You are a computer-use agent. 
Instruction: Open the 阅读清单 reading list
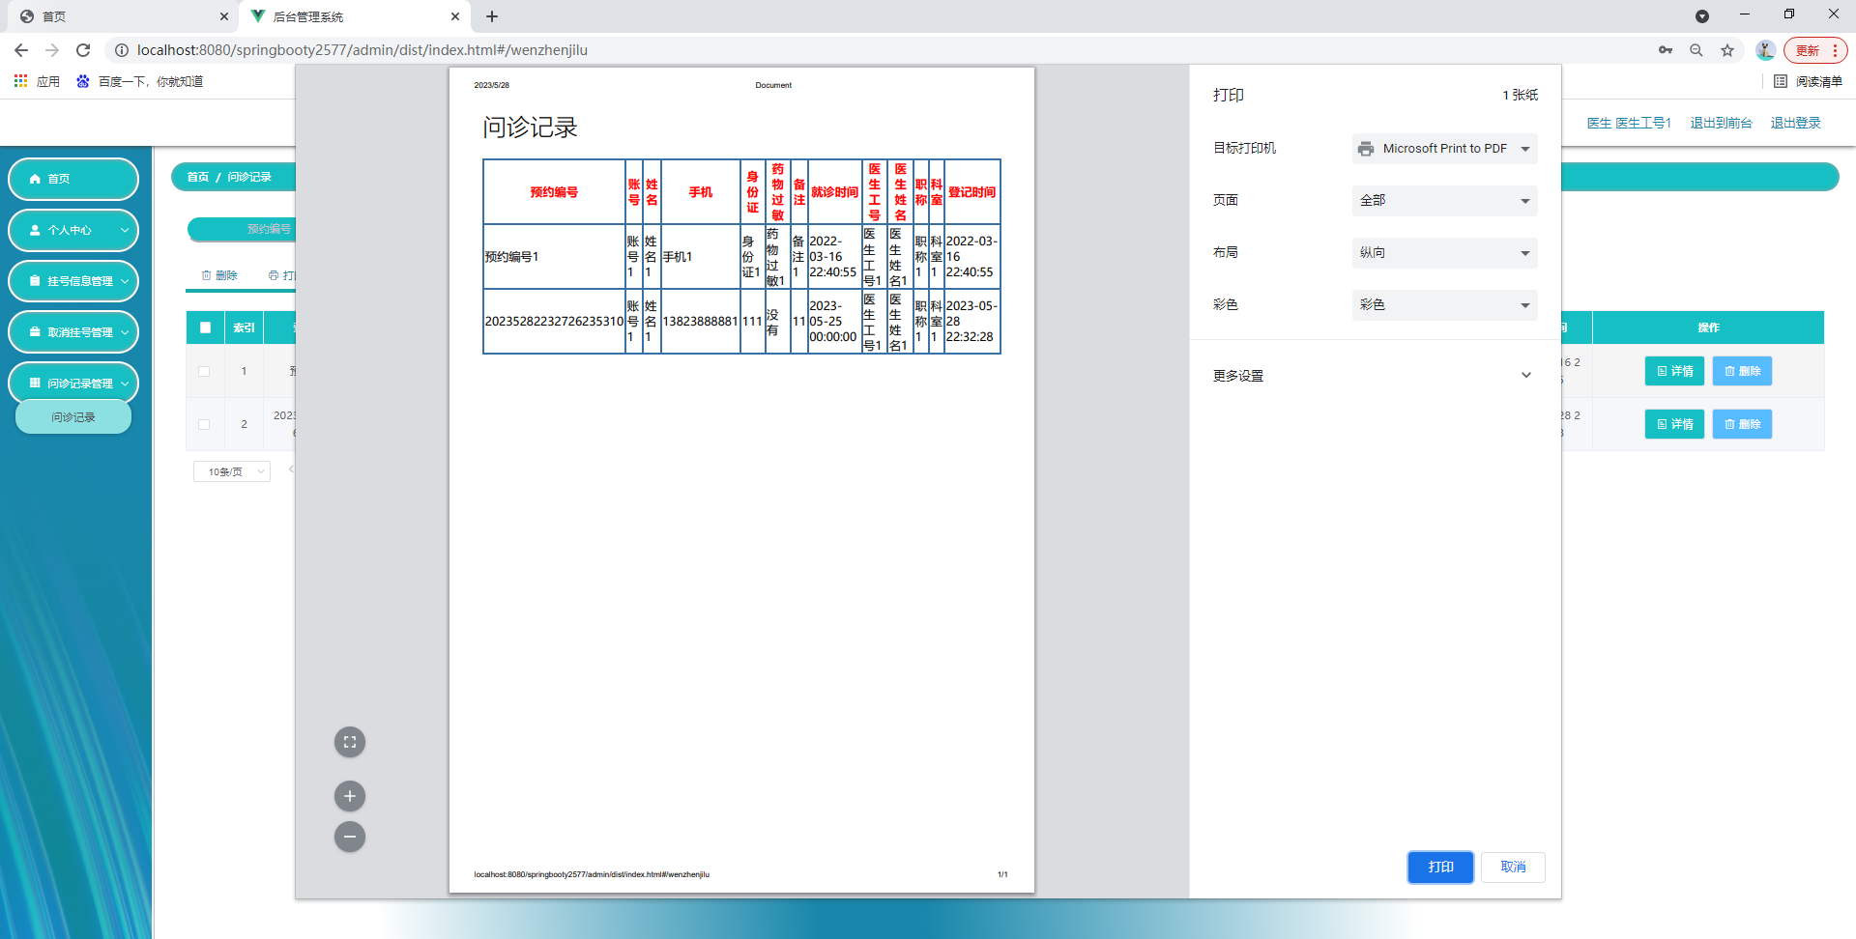point(1809,81)
